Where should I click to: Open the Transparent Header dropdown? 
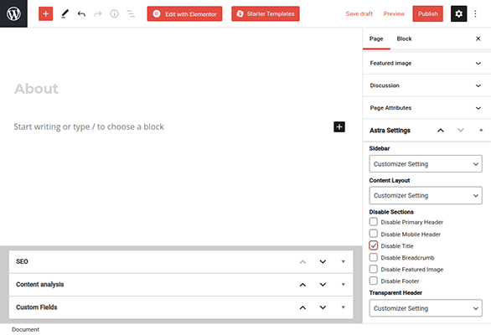426,308
